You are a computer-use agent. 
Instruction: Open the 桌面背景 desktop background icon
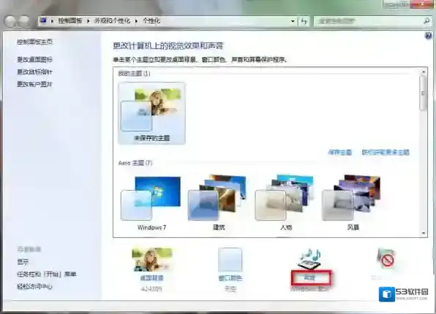point(152,259)
